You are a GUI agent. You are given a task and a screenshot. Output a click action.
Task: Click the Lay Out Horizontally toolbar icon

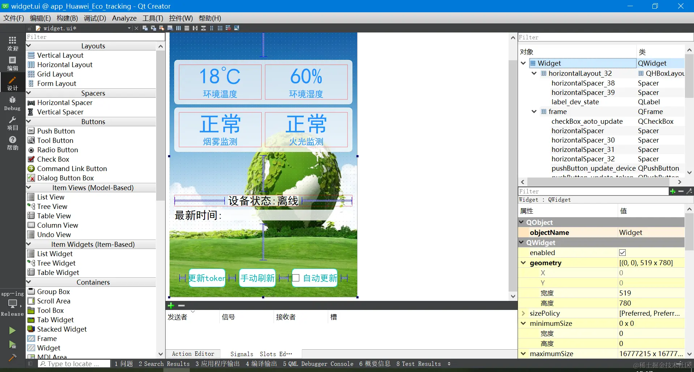[179, 28]
